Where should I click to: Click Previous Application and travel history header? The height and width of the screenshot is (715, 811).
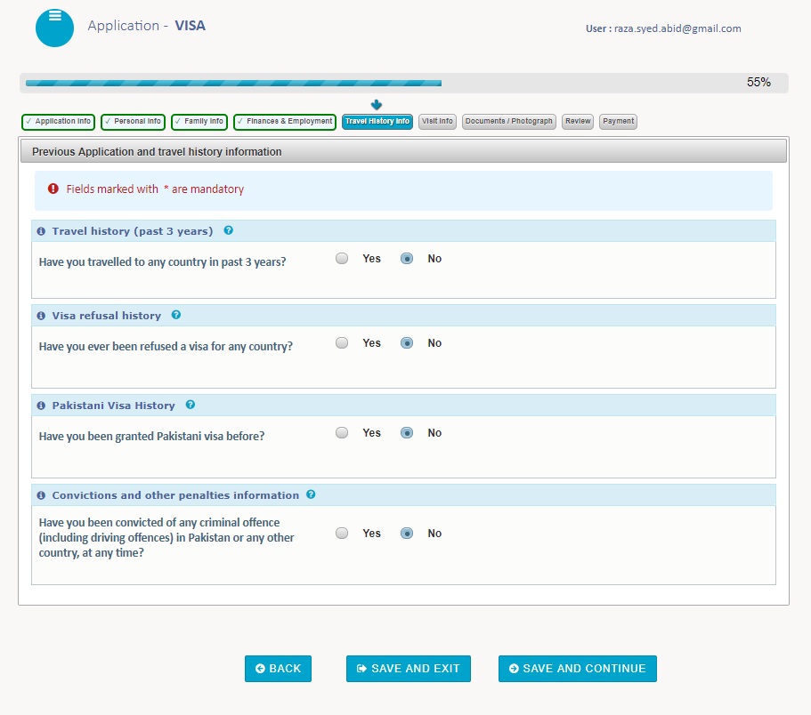pos(404,151)
